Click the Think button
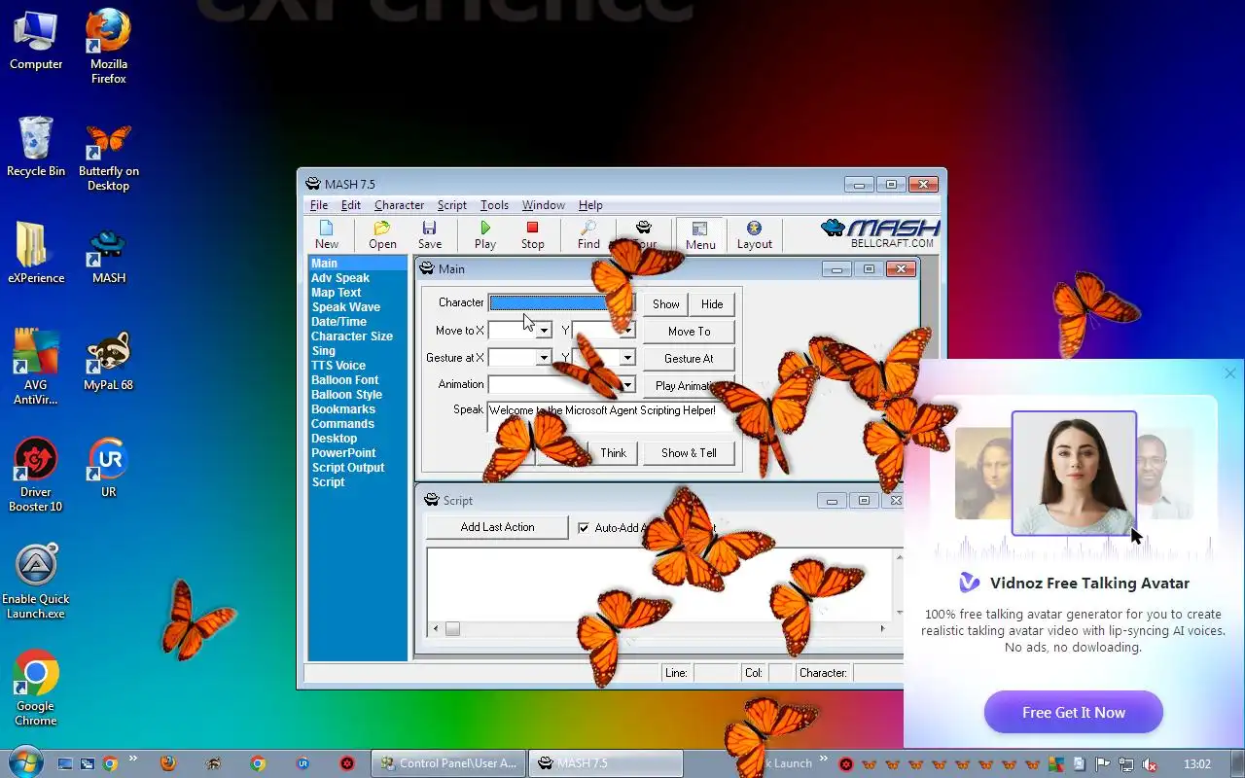 pos(614,453)
